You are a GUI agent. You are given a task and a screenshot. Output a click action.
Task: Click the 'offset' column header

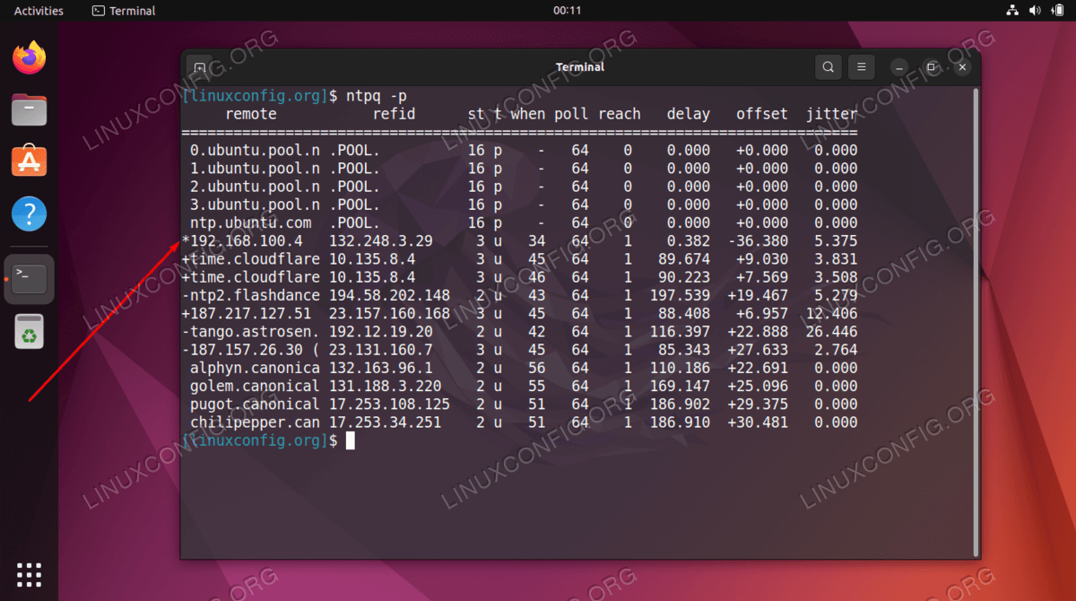click(x=762, y=114)
